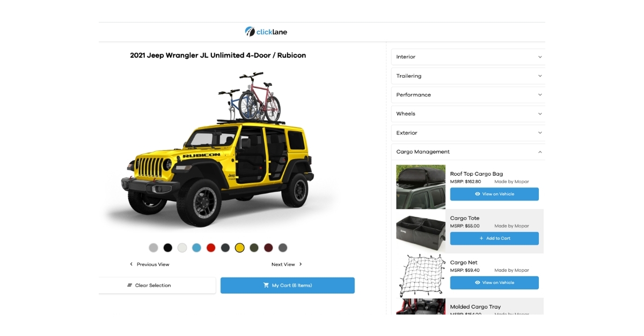Choose the light blue paint color swatch
Image resolution: width=644 pixels, height=336 pixels.
[196, 248]
